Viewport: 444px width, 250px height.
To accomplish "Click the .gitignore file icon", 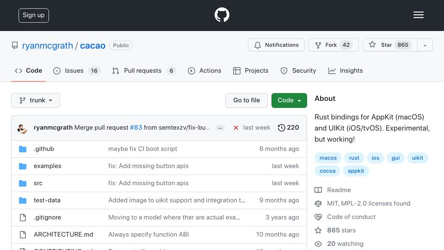I will click(23, 218).
